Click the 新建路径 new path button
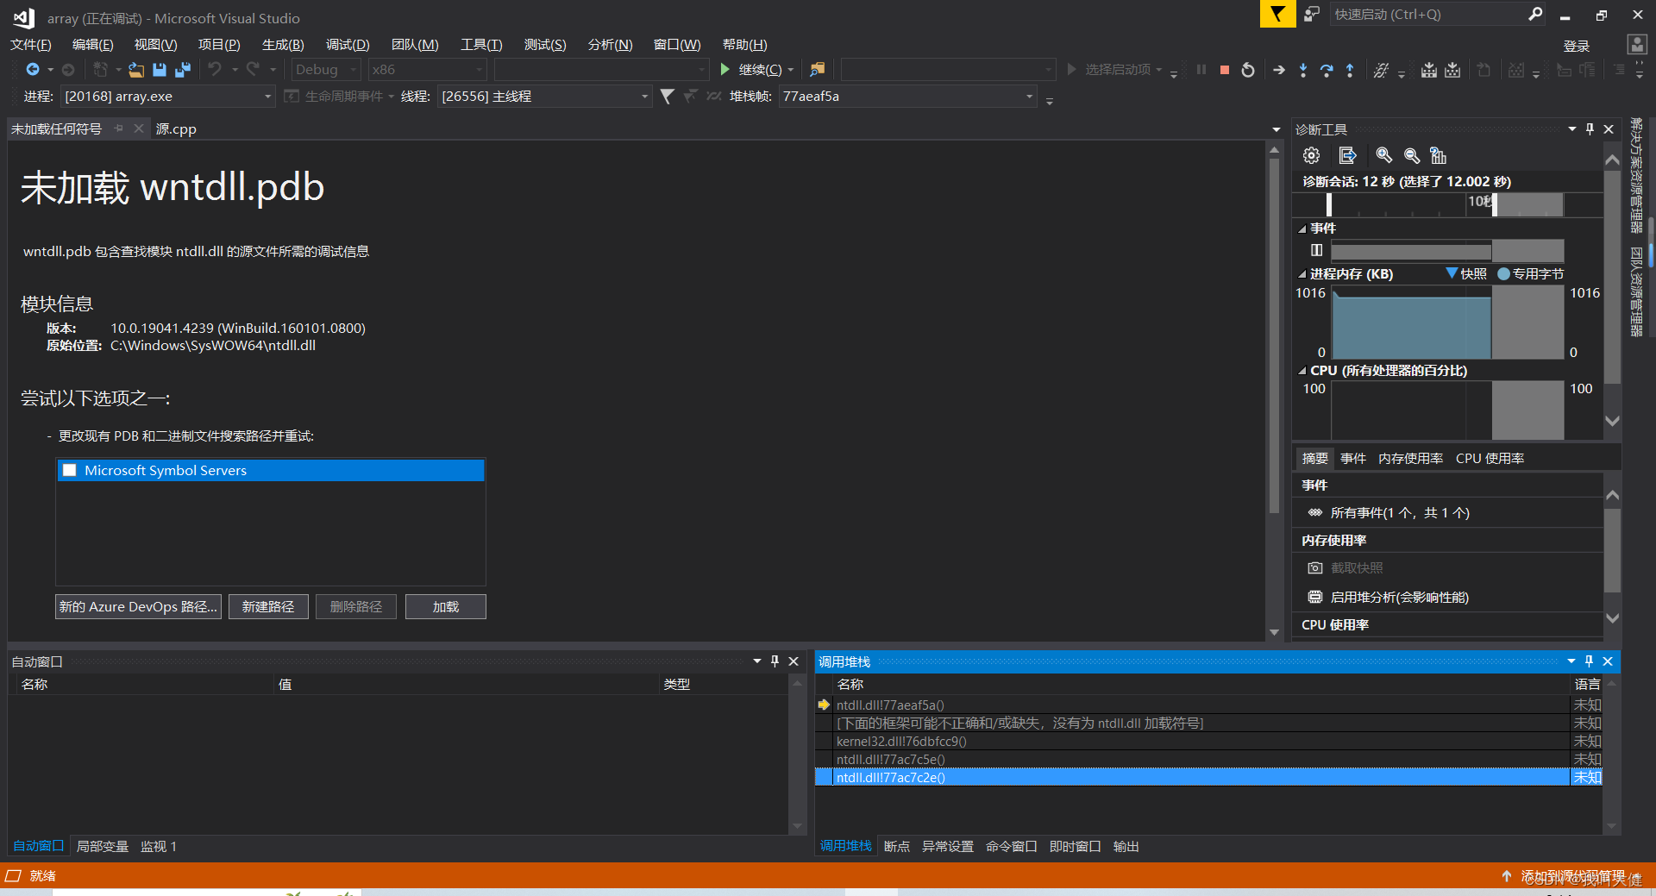 pos(268,607)
